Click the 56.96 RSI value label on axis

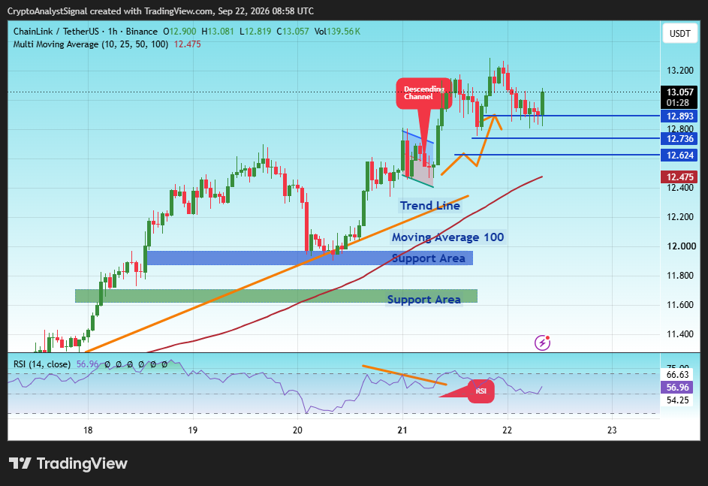(677, 388)
